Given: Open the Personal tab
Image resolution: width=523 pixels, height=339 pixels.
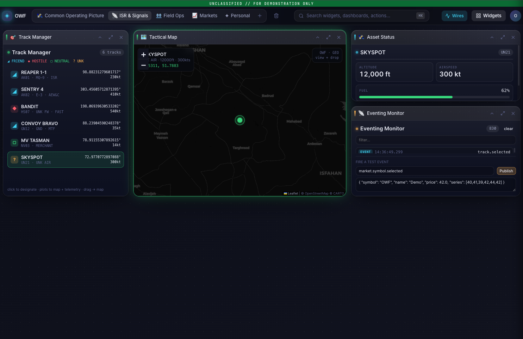Looking at the screenshot, I should 237,16.
